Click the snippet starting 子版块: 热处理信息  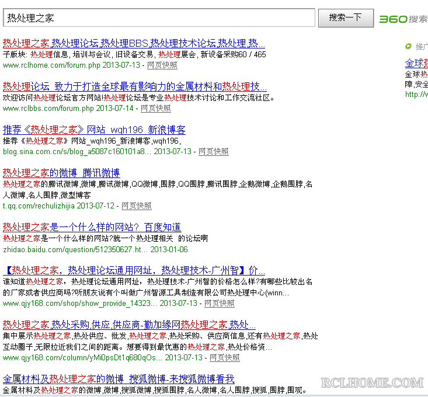[134, 54]
